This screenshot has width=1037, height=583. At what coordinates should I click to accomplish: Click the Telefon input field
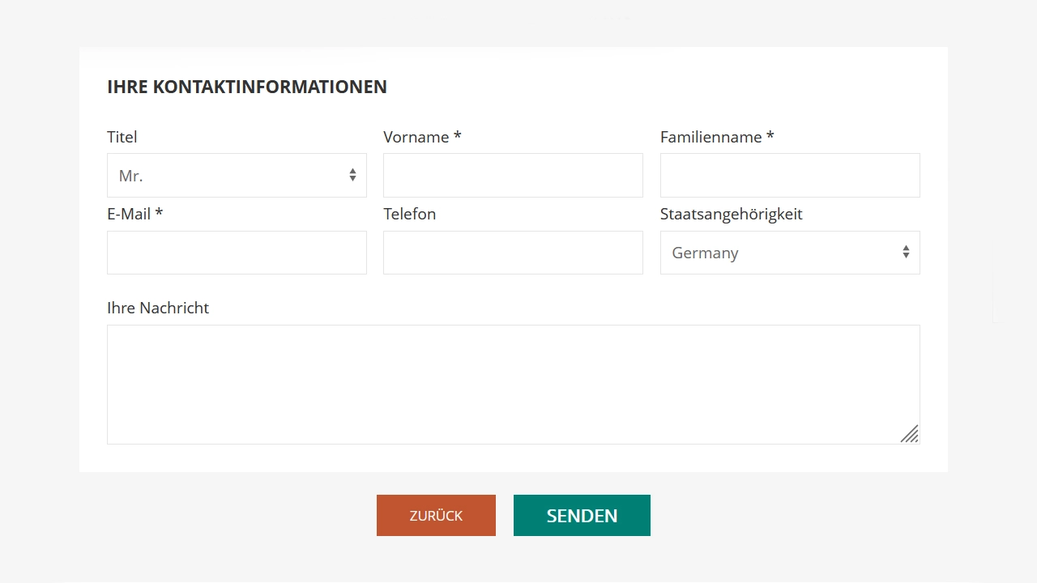coord(513,253)
